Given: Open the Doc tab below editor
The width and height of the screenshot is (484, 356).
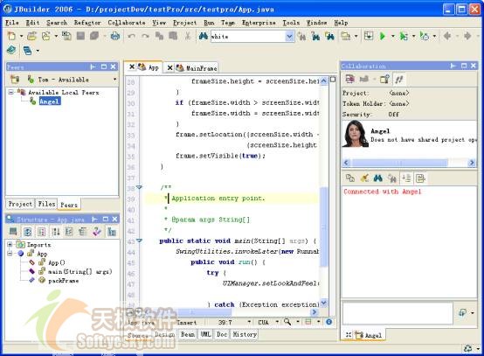Looking at the screenshot, I should click(x=222, y=334).
